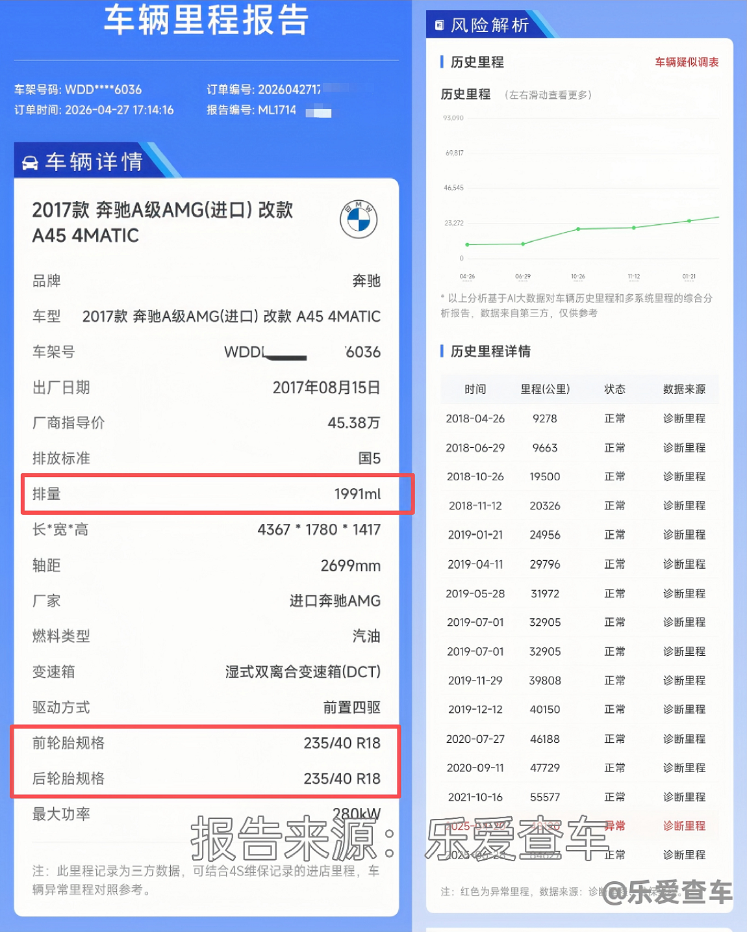The width and height of the screenshot is (747, 932).
Task: Click the 数据来源 column header
Action: [684, 389]
